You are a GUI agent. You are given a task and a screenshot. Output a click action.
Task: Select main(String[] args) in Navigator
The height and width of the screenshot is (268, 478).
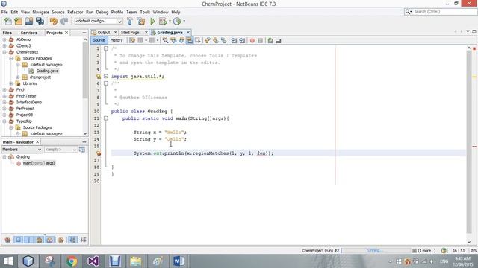[x=39, y=163]
